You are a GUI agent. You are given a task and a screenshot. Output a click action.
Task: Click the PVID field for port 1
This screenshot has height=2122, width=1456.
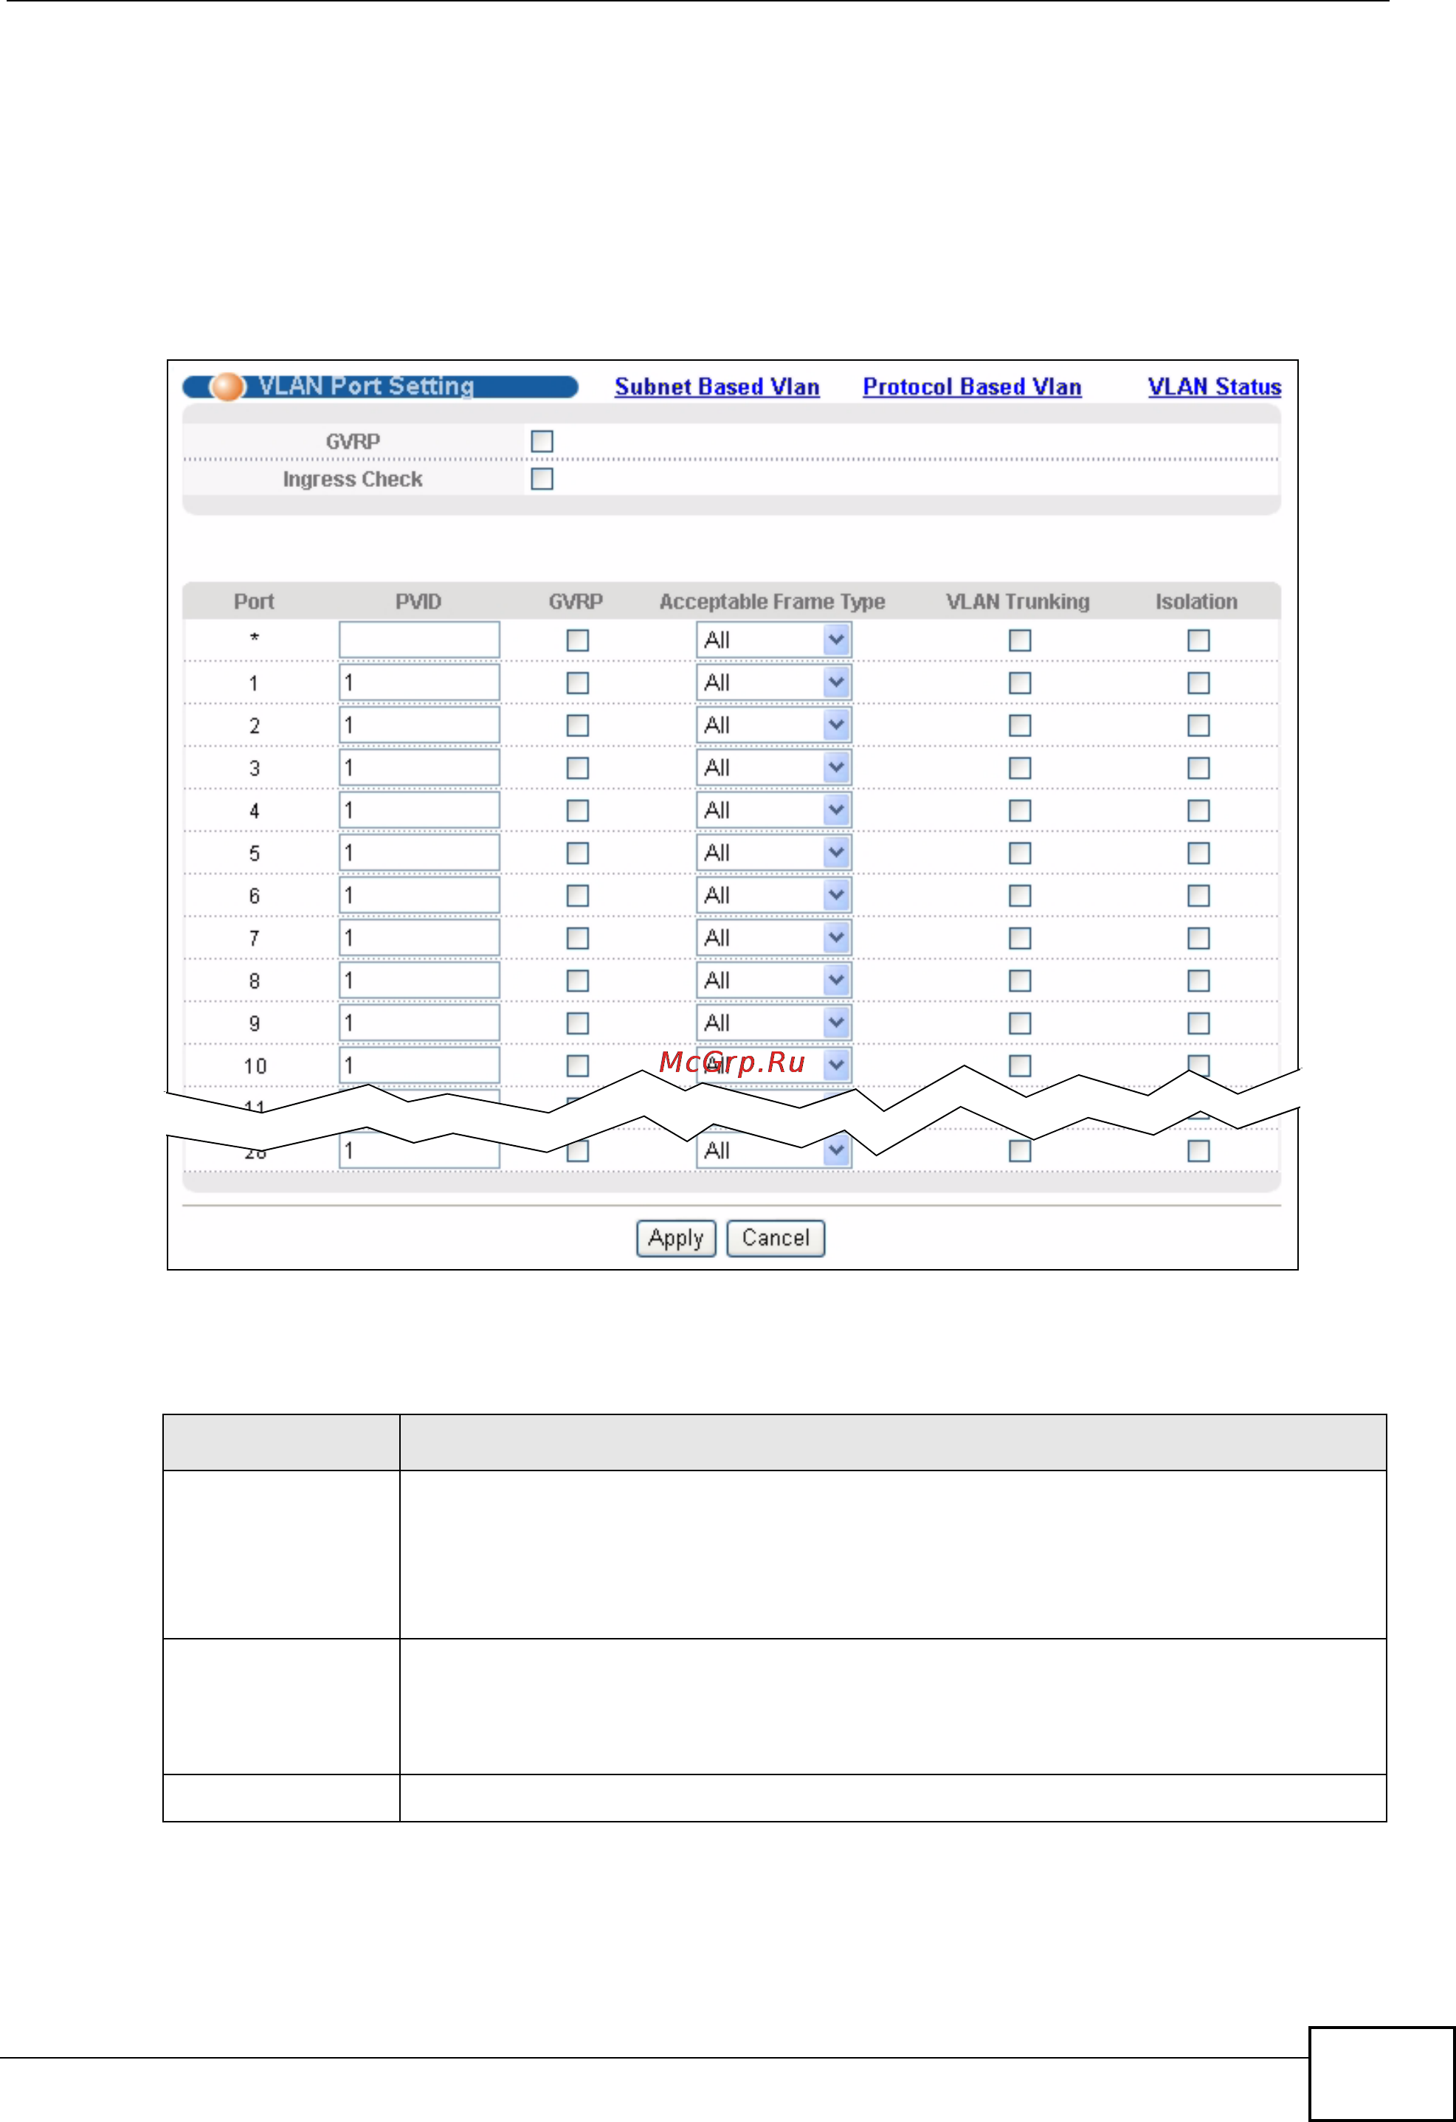point(419,683)
